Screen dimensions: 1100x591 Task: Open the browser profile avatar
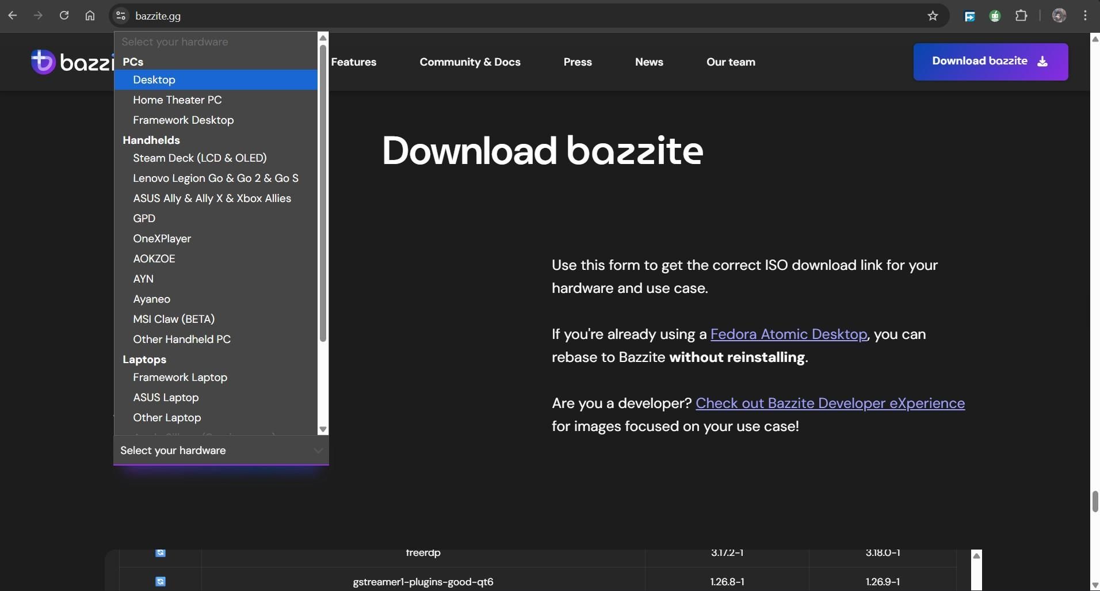1060,16
